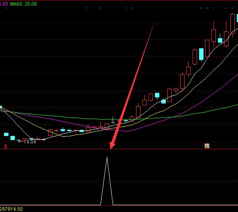The image size is (238, 212).
Task: Click the first large red candle after the low
Action: (x=50, y=133)
